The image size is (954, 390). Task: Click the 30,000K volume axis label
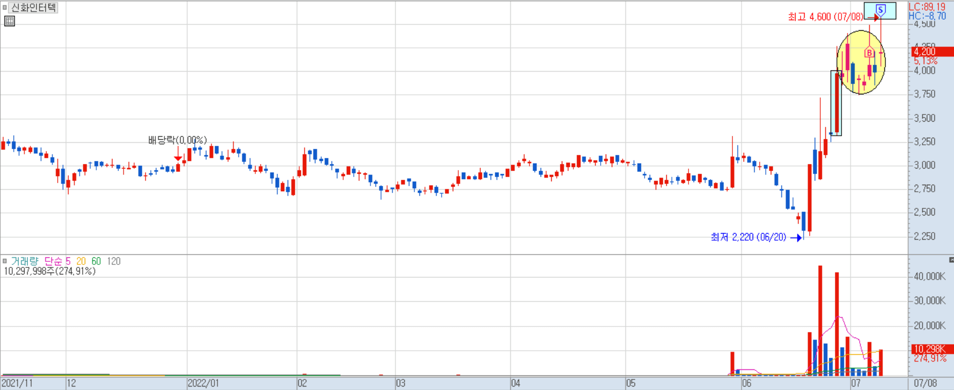[929, 301]
